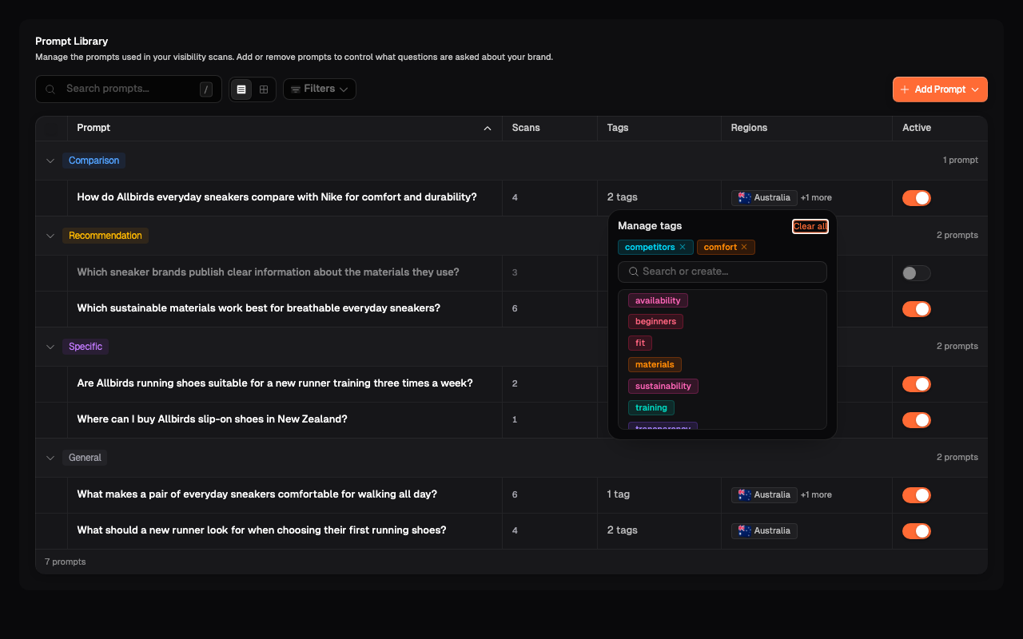
Task: Toggle active switch for walking all day prompt
Action: (917, 495)
